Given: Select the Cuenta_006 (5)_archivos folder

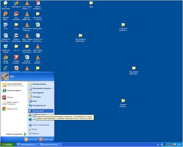Looking at the screenshot, I should (27, 48).
